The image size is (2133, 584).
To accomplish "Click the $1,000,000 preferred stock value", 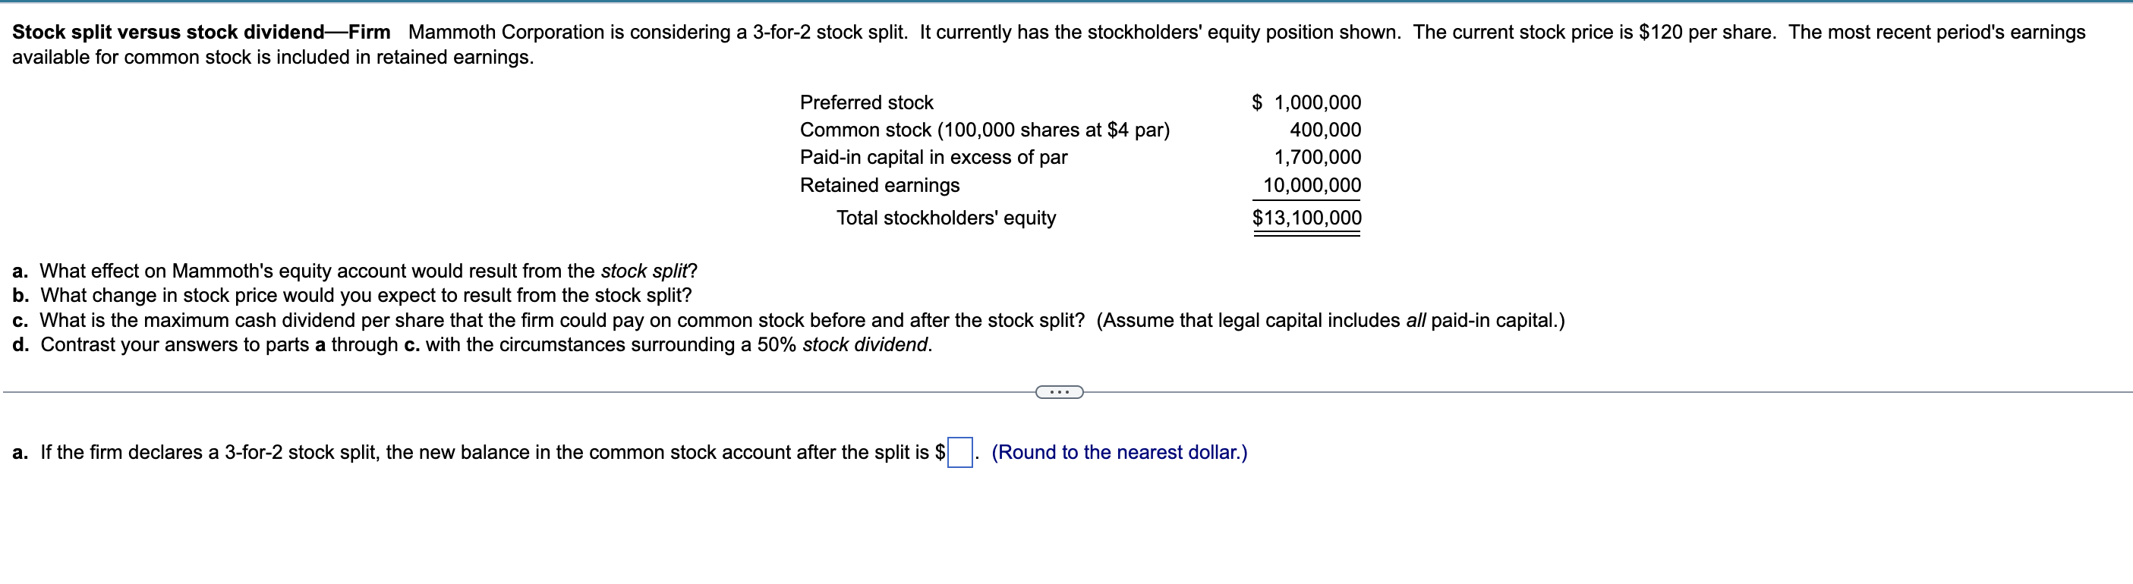I will click(x=1306, y=102).
